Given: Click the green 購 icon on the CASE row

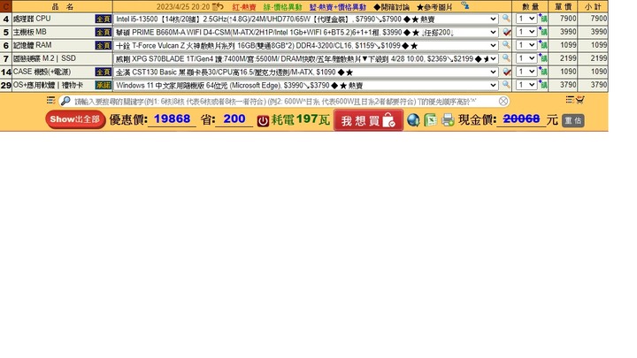Looking at the screenshot, I should [x=542, y=72].
